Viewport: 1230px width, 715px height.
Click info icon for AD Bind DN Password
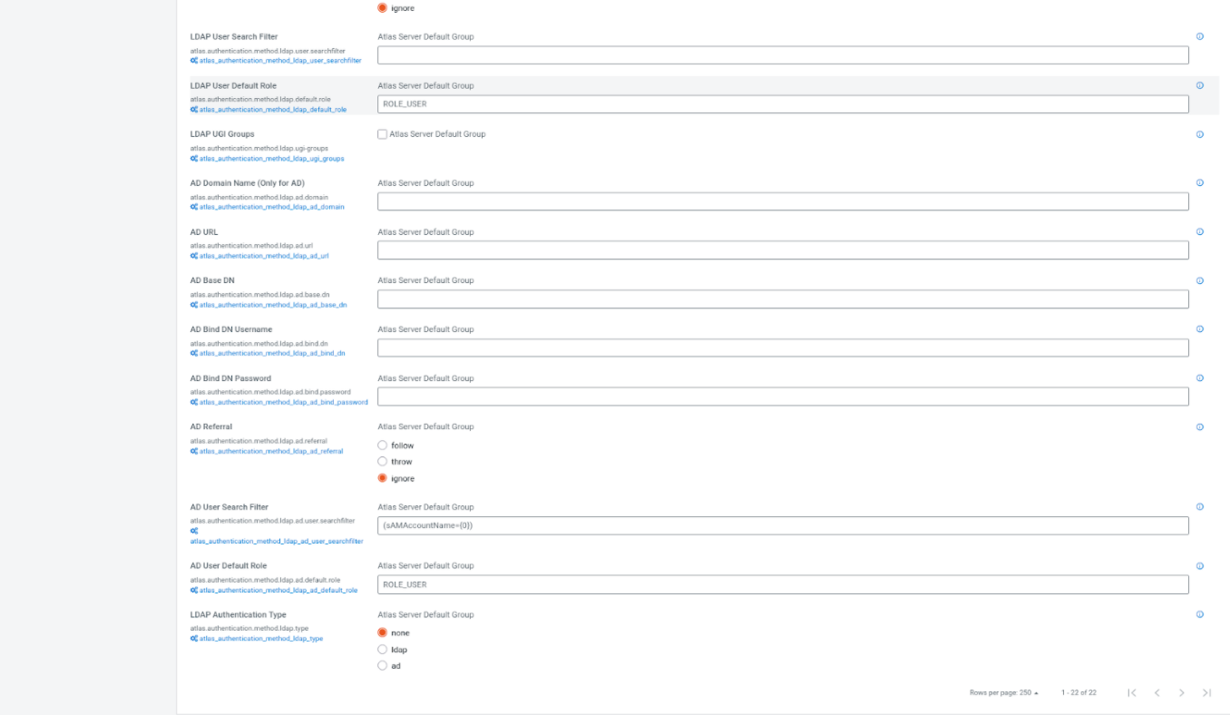(1199, 378)
